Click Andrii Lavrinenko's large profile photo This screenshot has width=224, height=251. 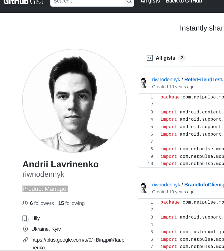point(74,101)
